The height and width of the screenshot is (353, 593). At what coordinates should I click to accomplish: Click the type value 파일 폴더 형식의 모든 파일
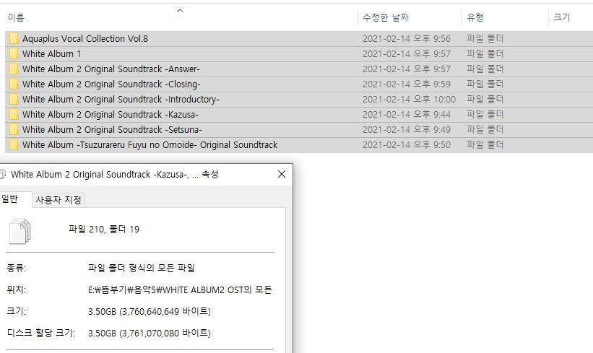tap(142, 268)
